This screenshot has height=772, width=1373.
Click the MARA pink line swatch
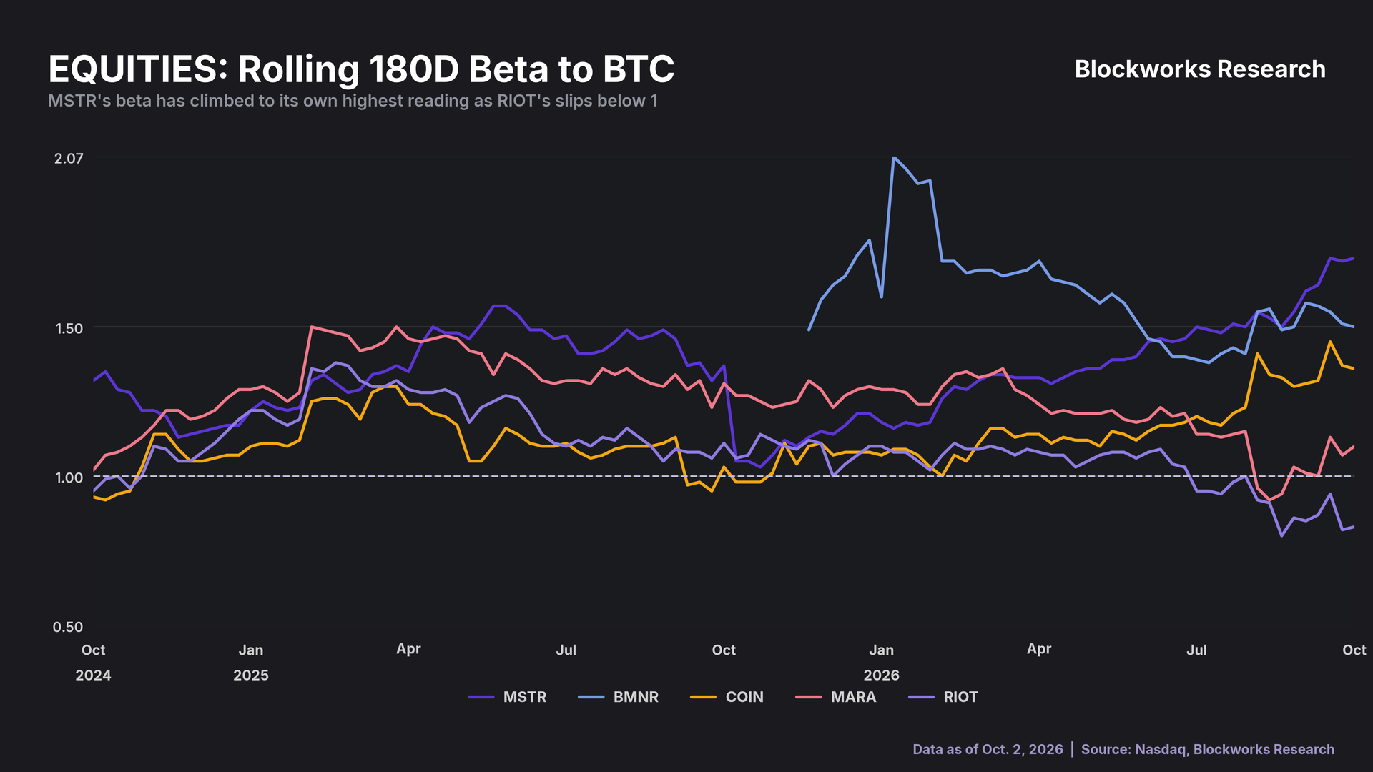809,697
